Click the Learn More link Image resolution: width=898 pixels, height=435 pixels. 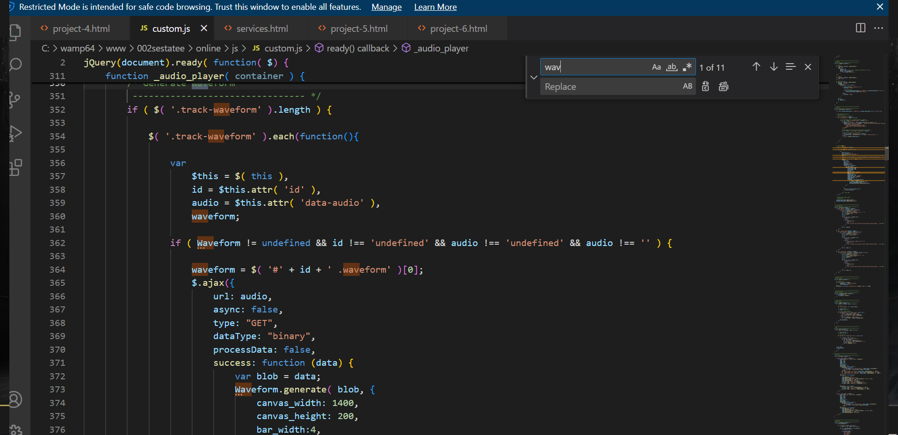(x=435, y=7)
